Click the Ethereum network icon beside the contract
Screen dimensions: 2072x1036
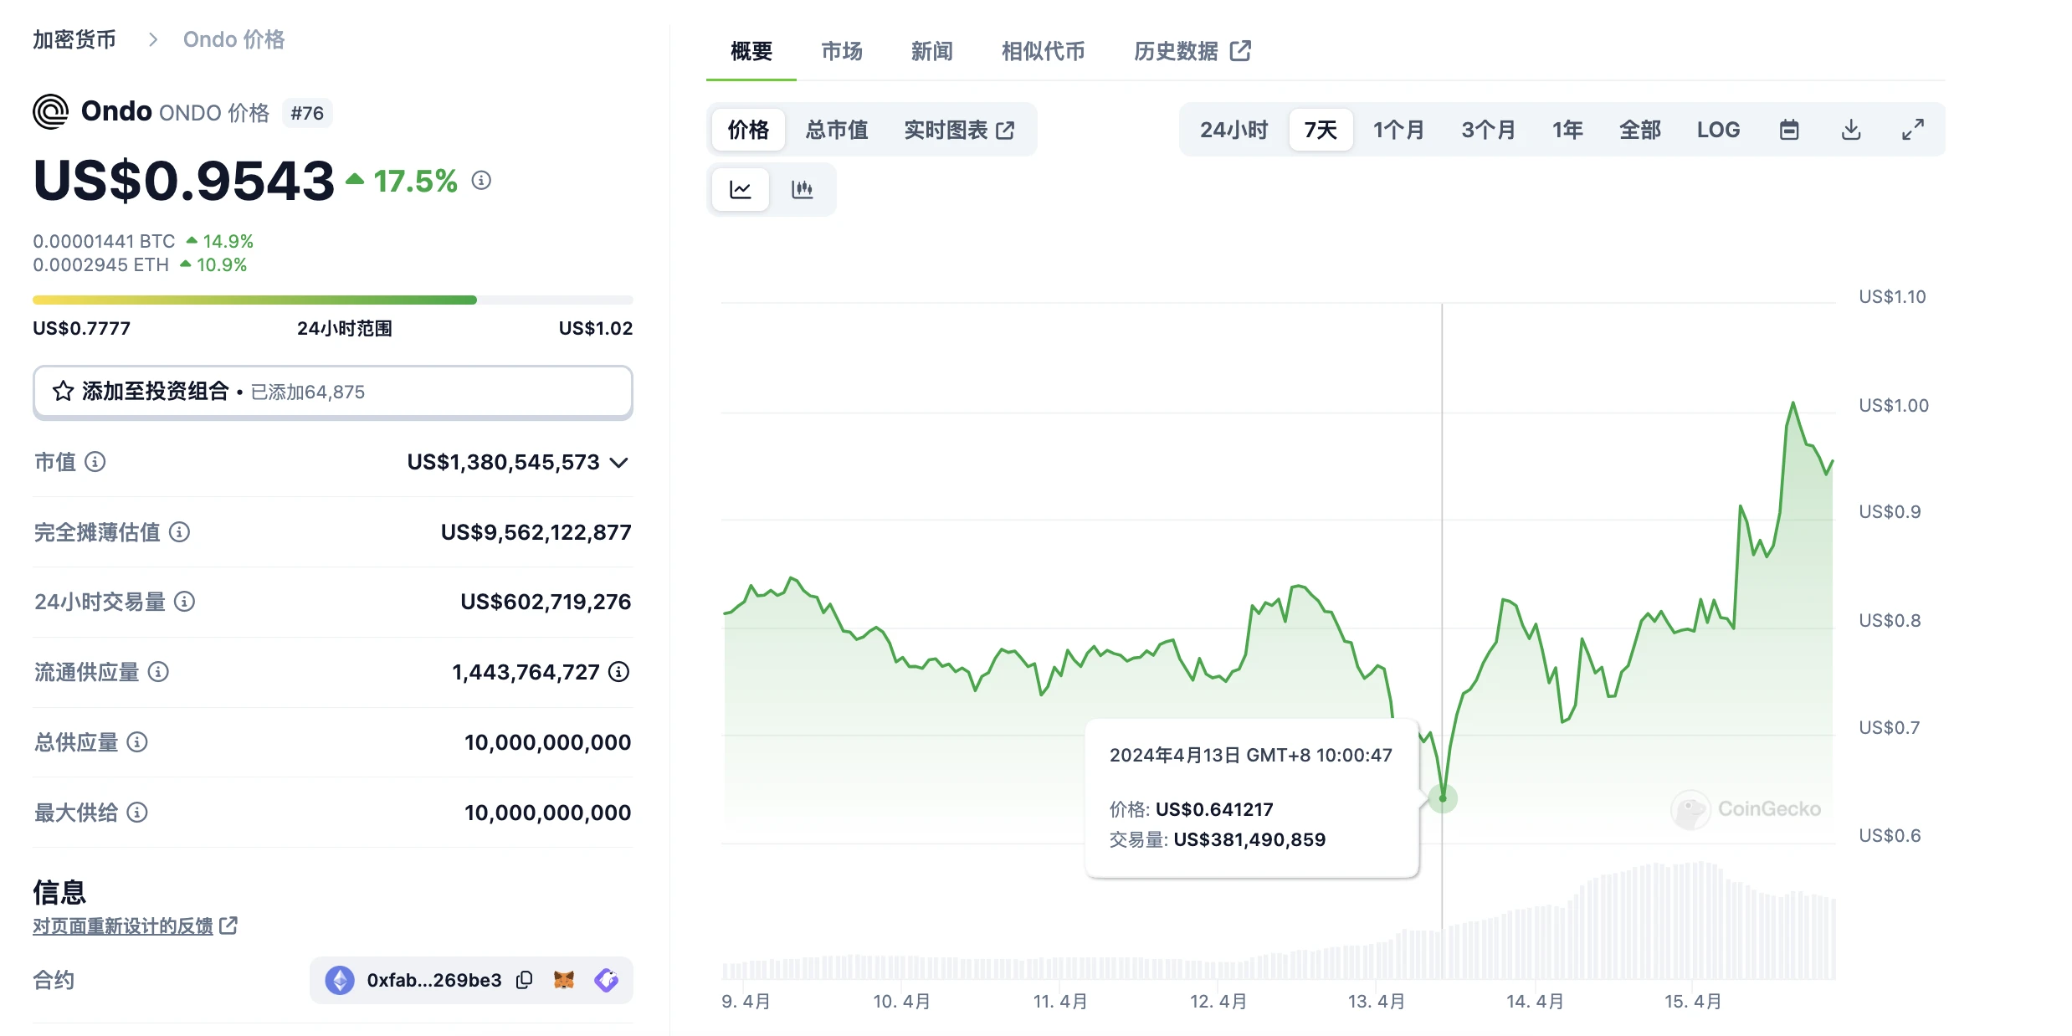[x=339, y=979]
